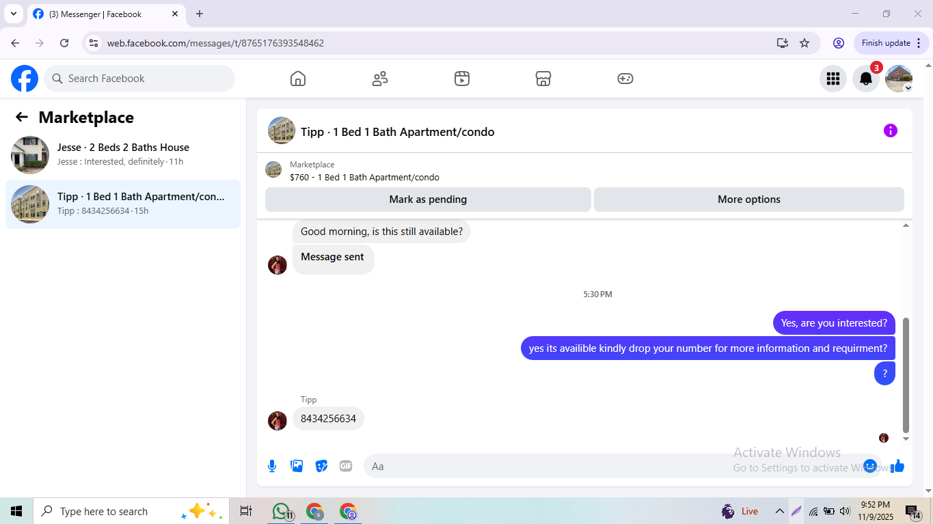The width and height of the screenshot is (933, 524).
Task: Click the Facebook logo
Action: [x=25, y=79]
